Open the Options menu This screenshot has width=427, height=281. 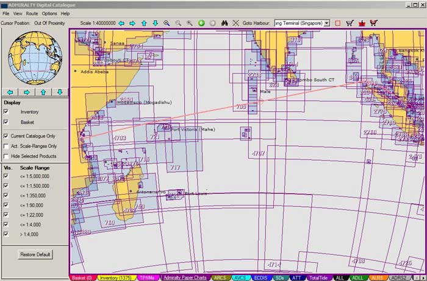[49, 13]
